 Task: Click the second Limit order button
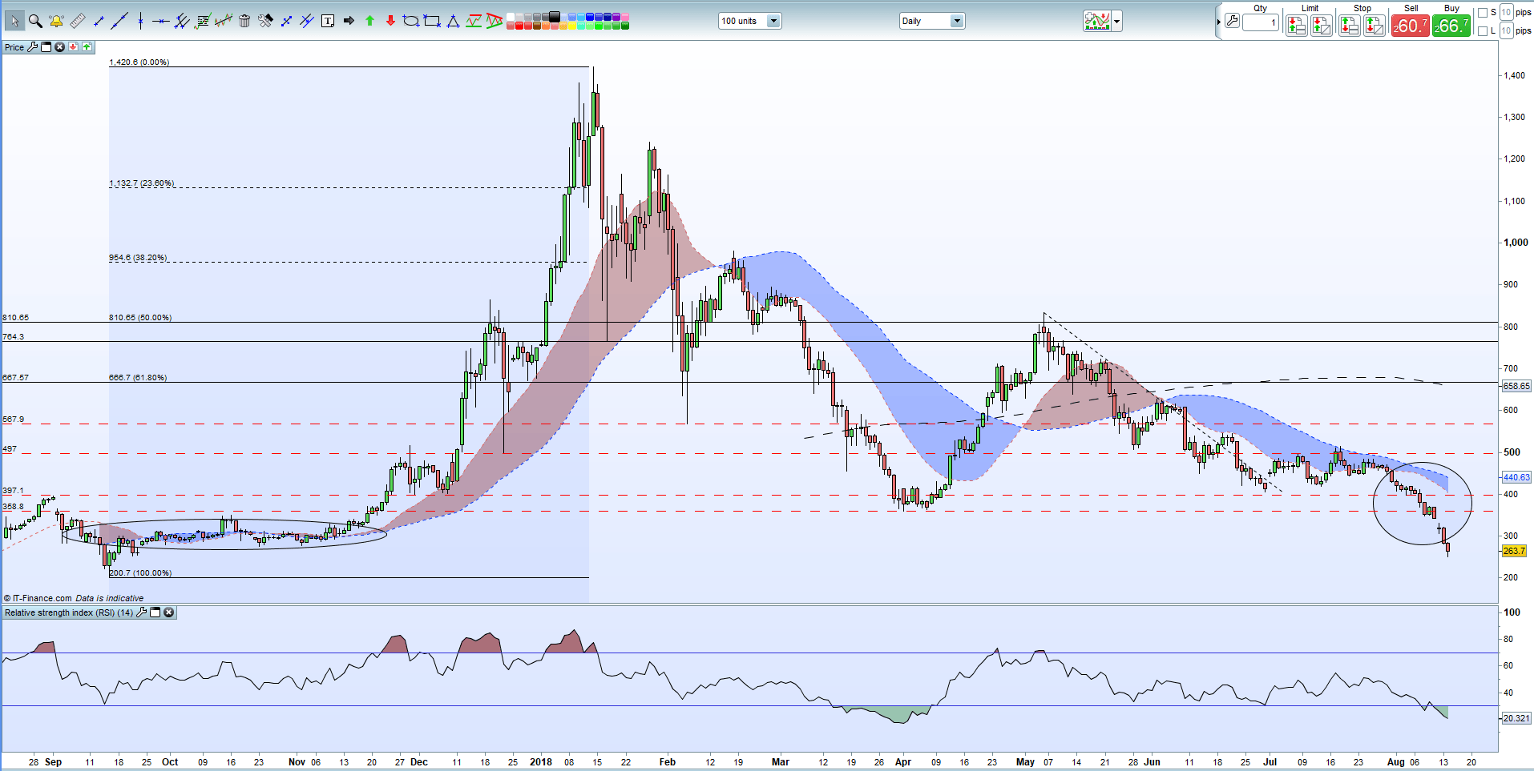point(1322,26)
